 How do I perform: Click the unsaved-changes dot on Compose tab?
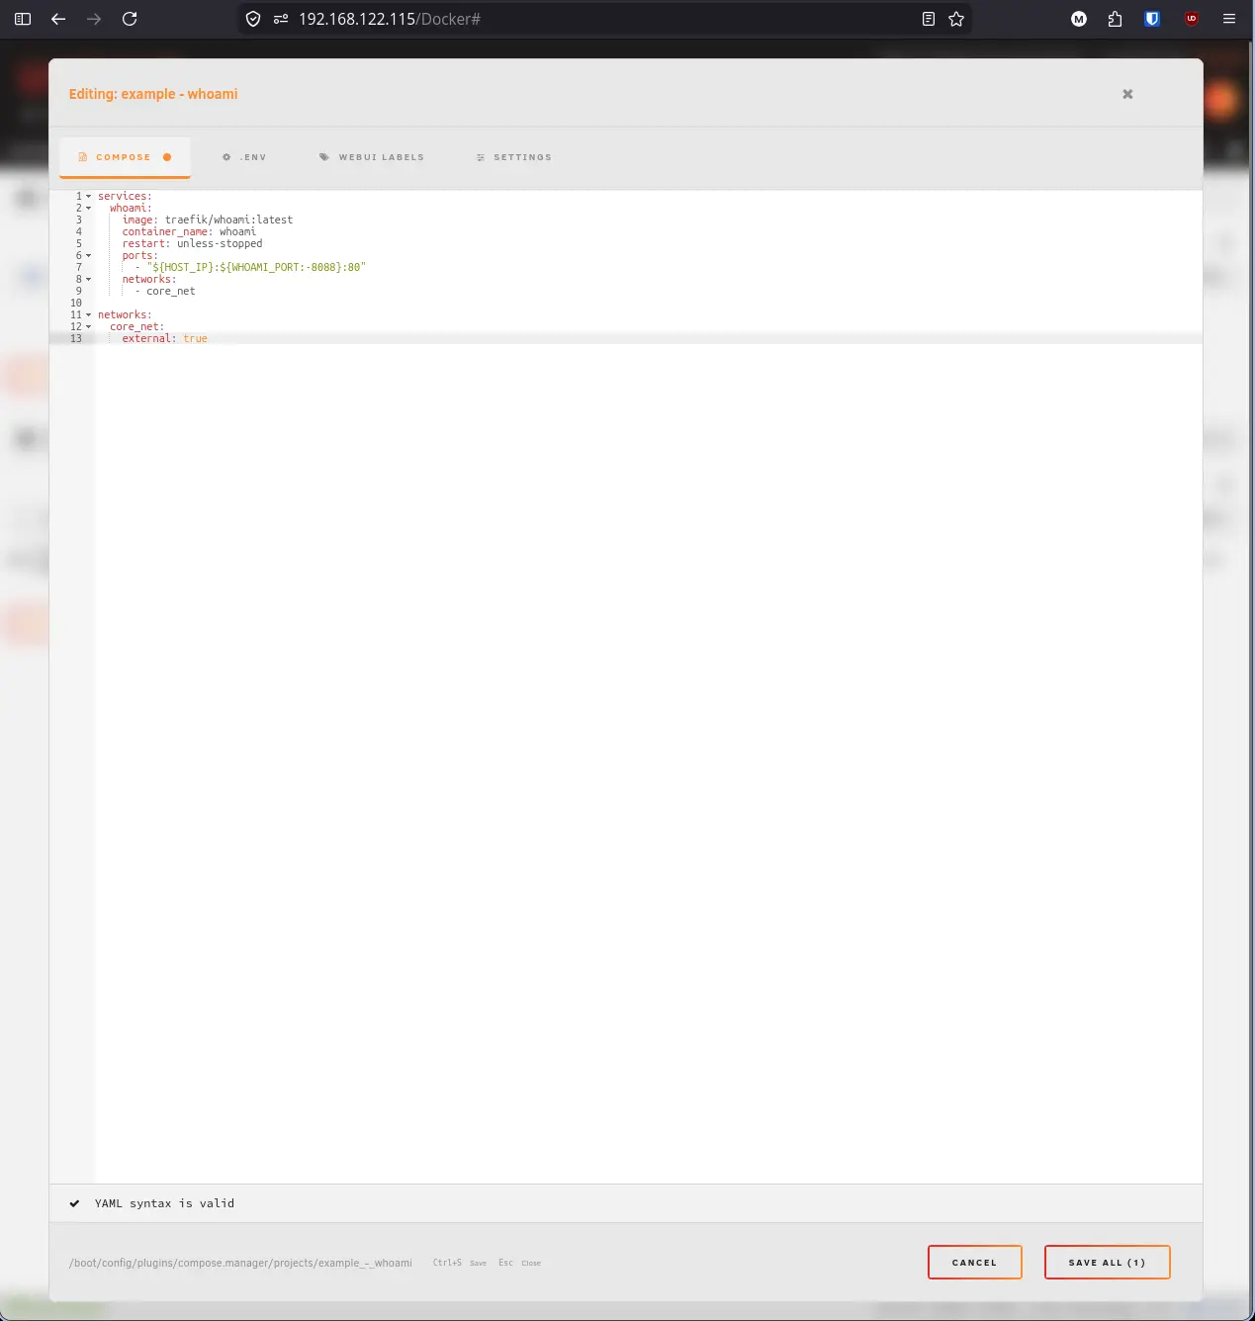(x=167, y=157)
